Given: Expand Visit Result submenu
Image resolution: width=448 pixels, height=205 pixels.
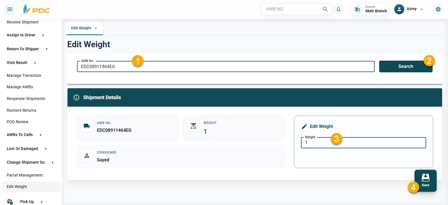Looking at the screenshot, I should click(35, 63).
